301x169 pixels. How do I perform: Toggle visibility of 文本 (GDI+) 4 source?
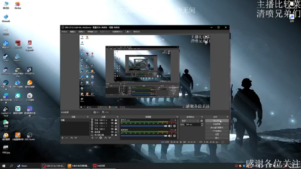point(112,120)
